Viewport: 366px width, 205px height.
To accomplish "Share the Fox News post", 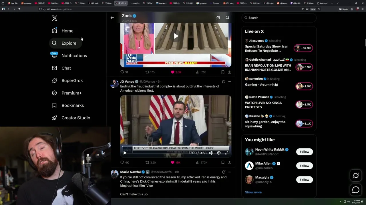I will 229,72.
